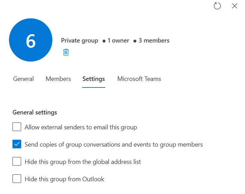Go to the Microsoft Teams tab
Screen dimensions: 245x194
pos(139,79)
